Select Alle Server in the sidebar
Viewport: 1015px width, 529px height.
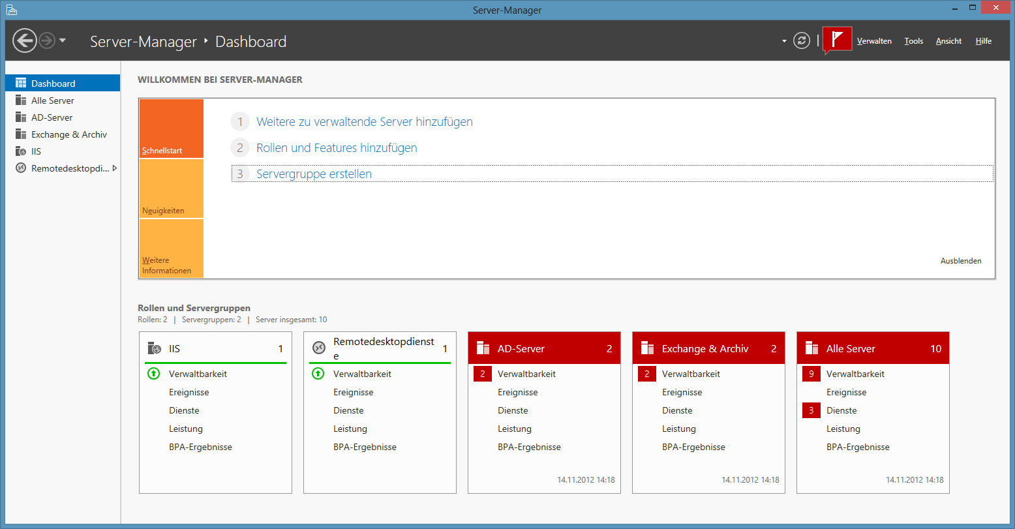click(x=63, y=100)
